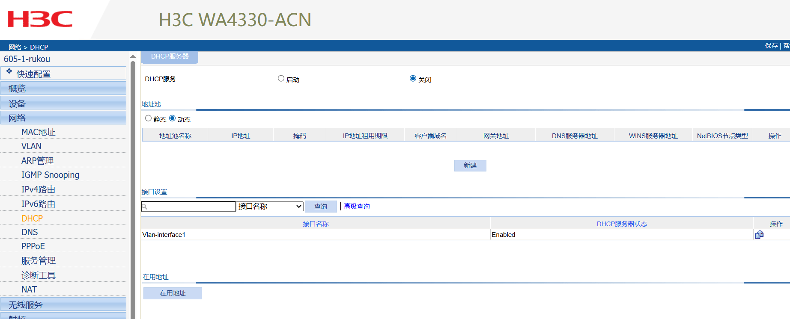Choose the 动态 address pool option

click(x=172, y=118)
